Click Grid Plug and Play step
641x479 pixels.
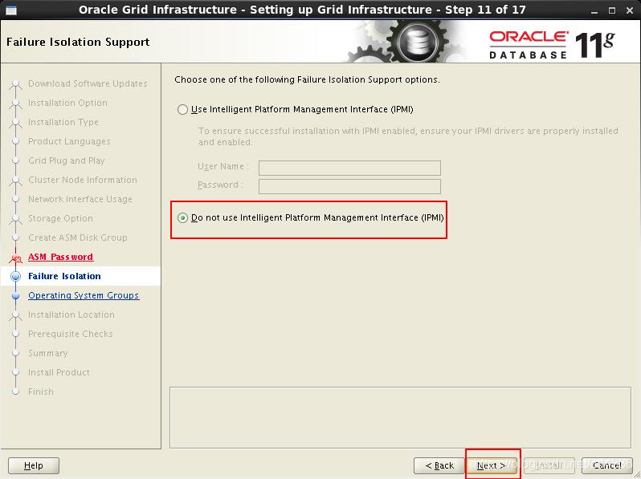pyautogui.click(x=66, y=160)
